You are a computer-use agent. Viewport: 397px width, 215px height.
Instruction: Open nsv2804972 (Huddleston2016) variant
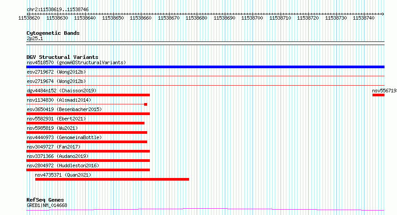click(63, 165)
